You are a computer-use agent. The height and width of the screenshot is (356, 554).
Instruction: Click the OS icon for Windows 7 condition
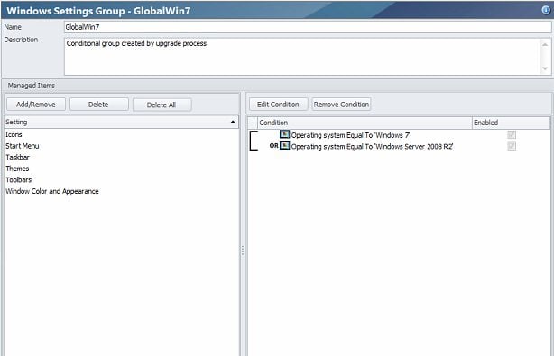tap(284, 134)
